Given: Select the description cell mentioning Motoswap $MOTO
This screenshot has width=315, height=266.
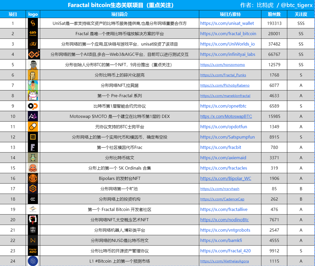Looking at the screenshot, I should (x=119, y=116).
